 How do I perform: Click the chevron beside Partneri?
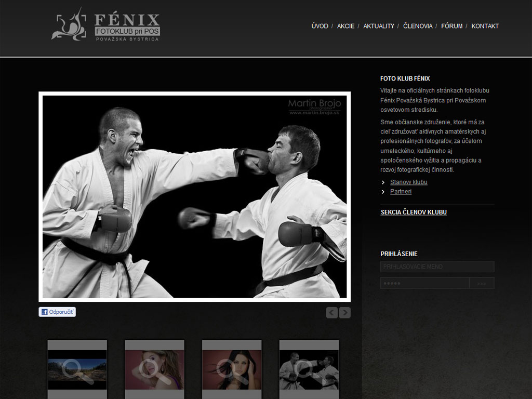(x=383, y=192)
